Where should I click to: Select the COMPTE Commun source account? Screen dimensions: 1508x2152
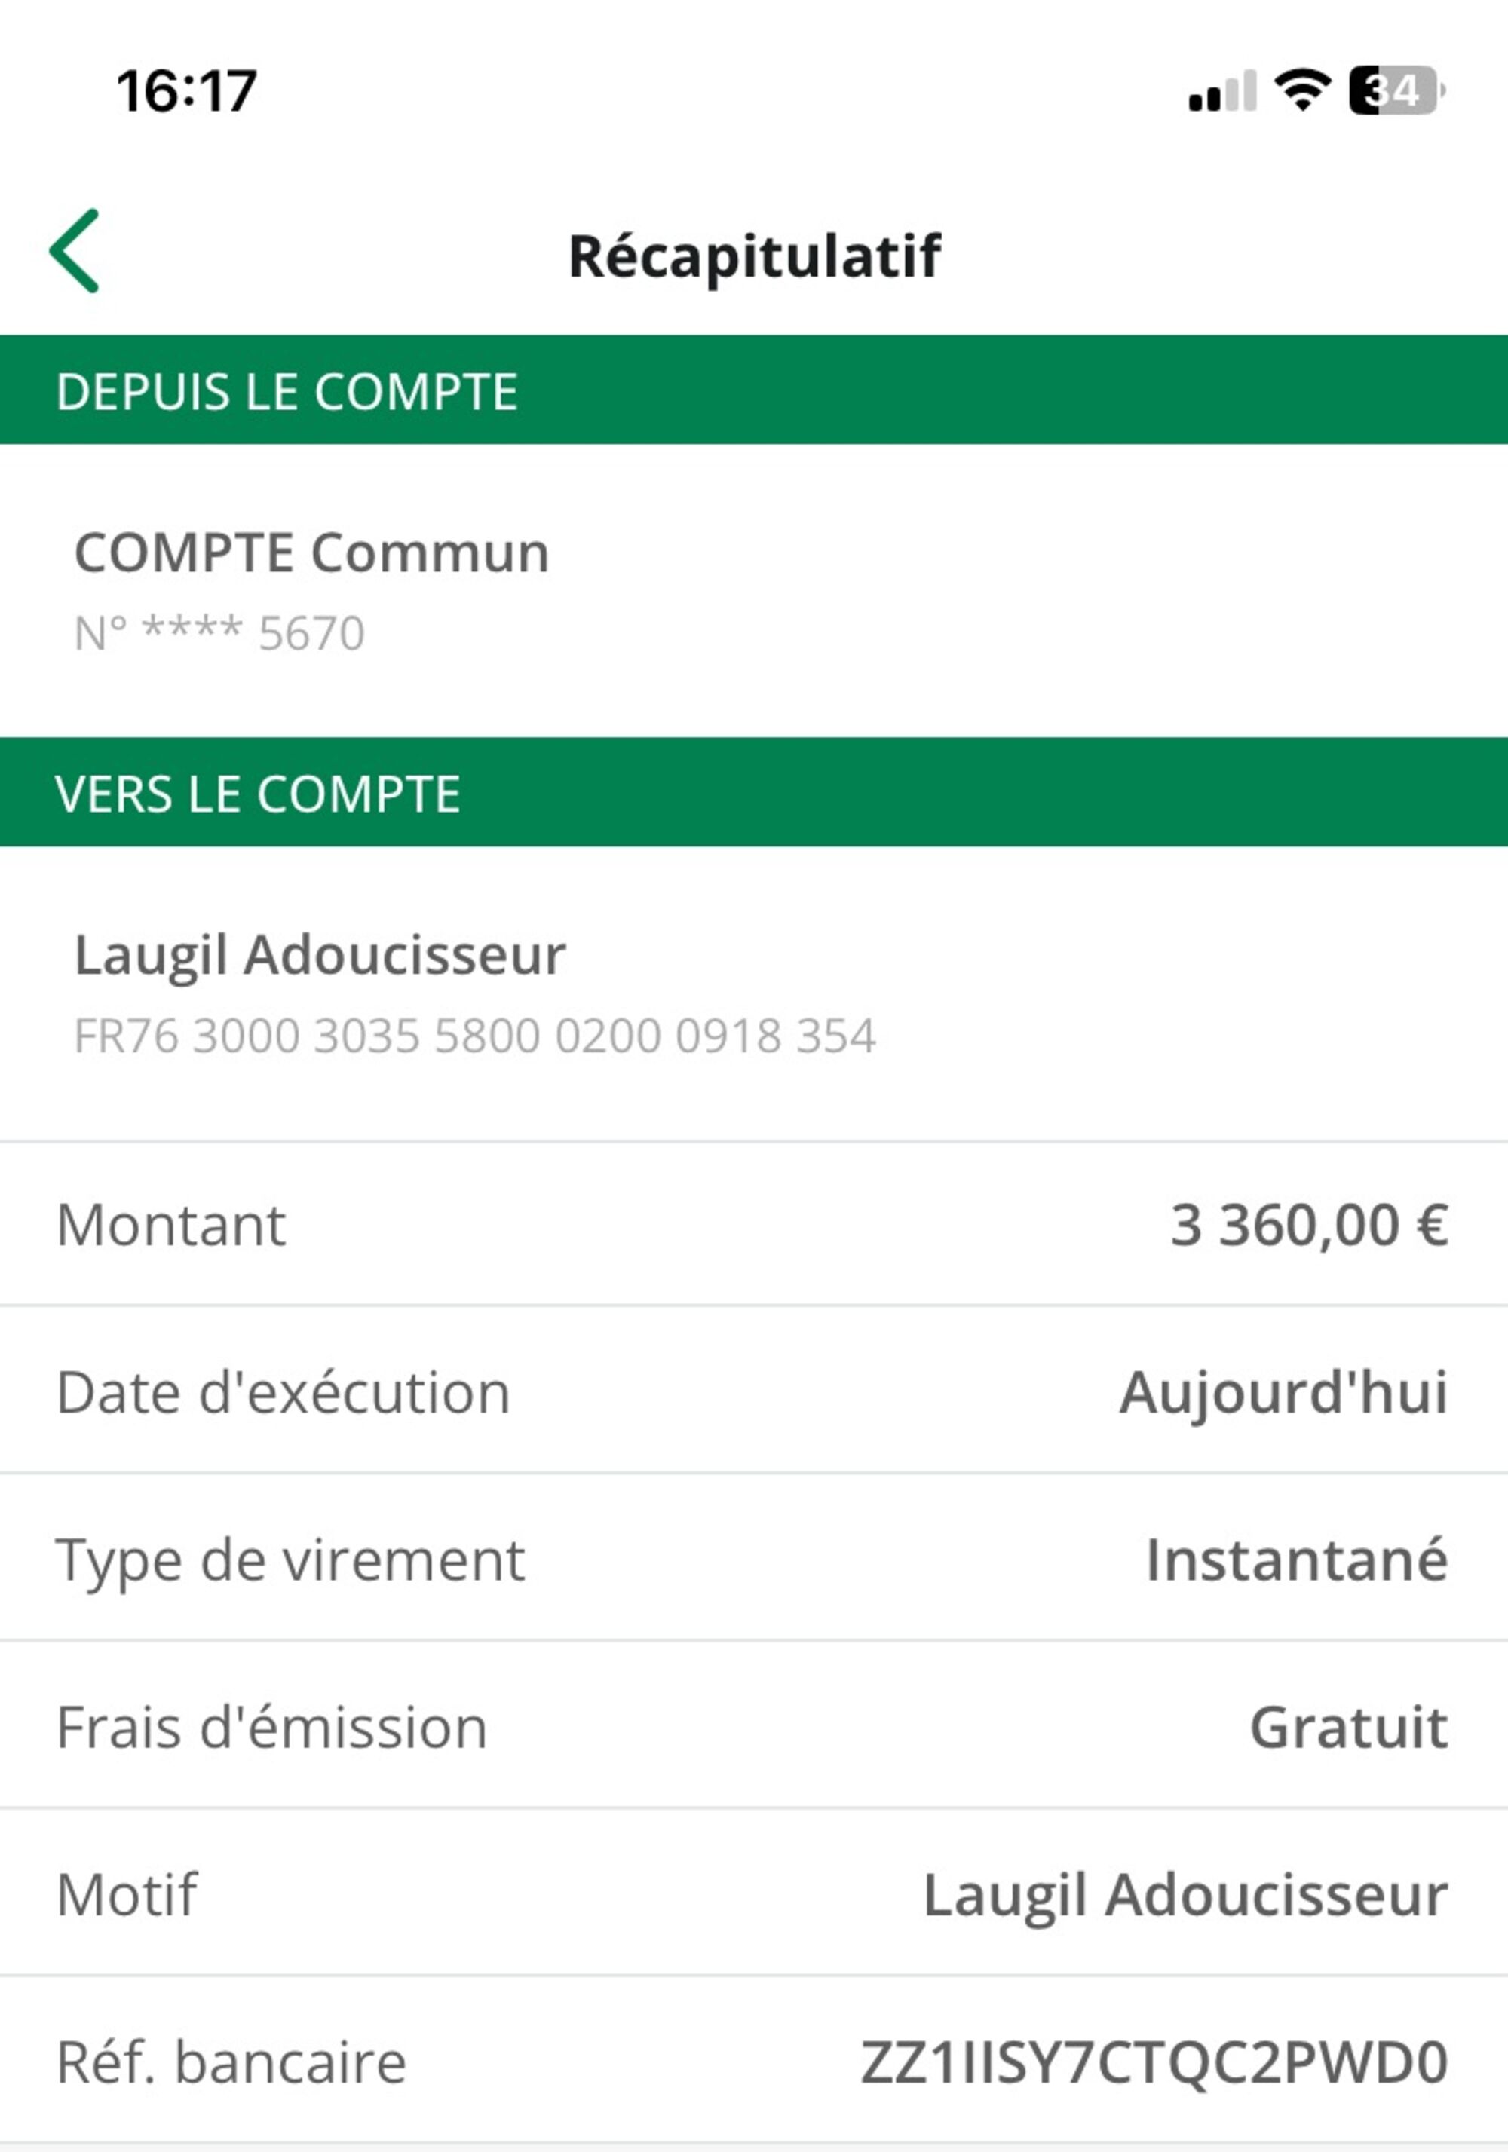(x=311, y=552)
